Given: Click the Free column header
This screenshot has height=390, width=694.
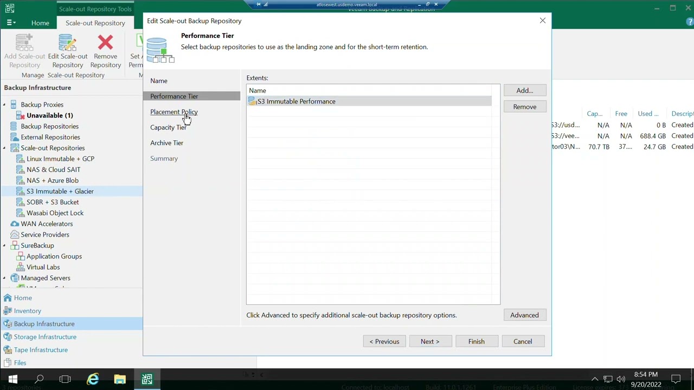Looking at the screenshot, I should (x=621, y=114).
